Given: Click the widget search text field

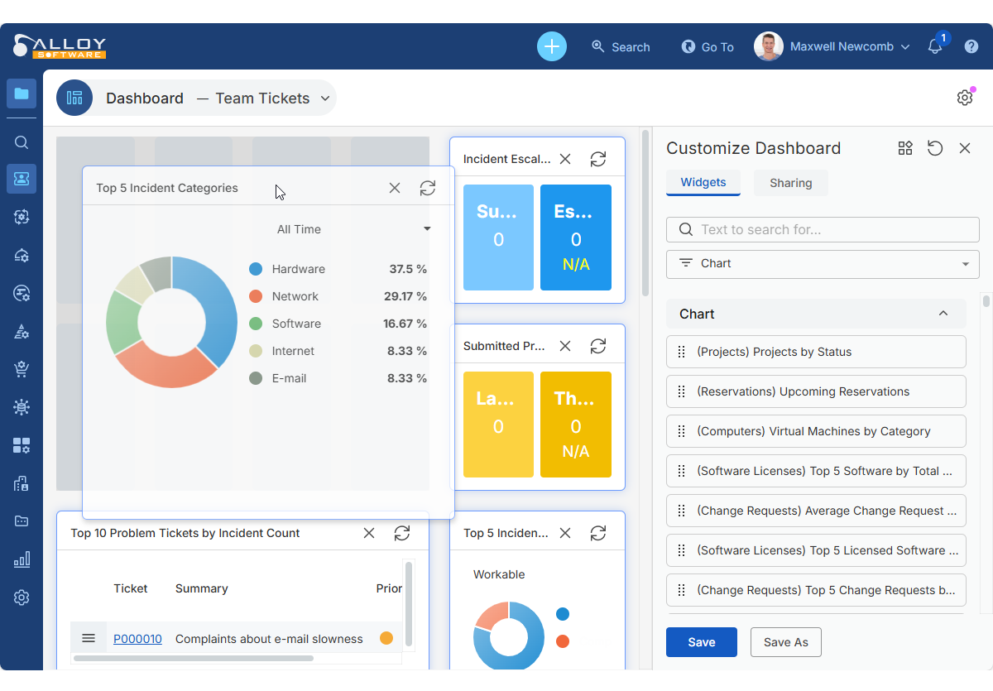Looking at the screenshot, I should (823, 229).
